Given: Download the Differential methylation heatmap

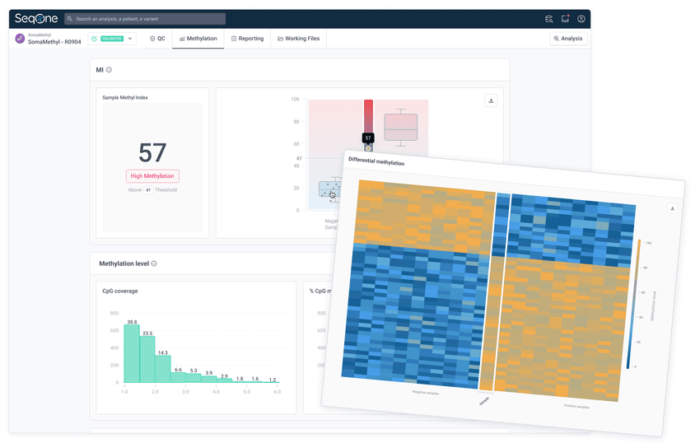Looking at the screenshot, I should 672,208.
